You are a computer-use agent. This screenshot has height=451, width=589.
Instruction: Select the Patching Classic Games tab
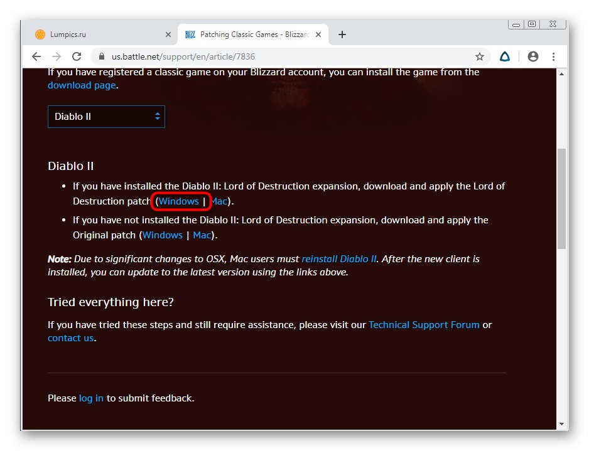click(x=252, y=34)
